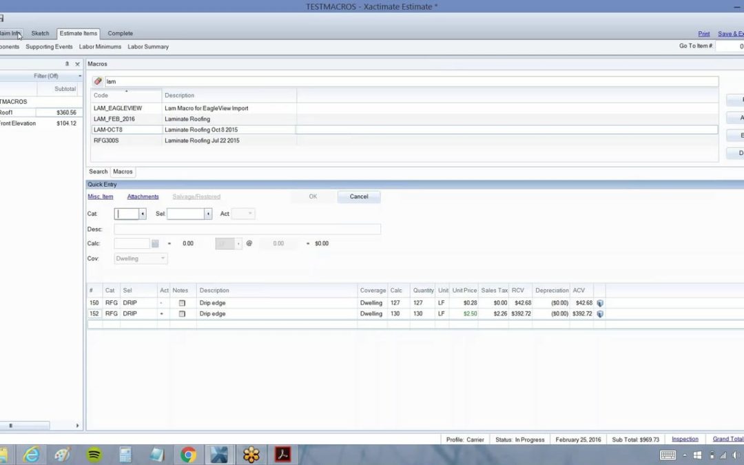Viewport: 744px width, 465px height.
Task: Open the orange flower app in taskbar
Action: click(251, 455)
